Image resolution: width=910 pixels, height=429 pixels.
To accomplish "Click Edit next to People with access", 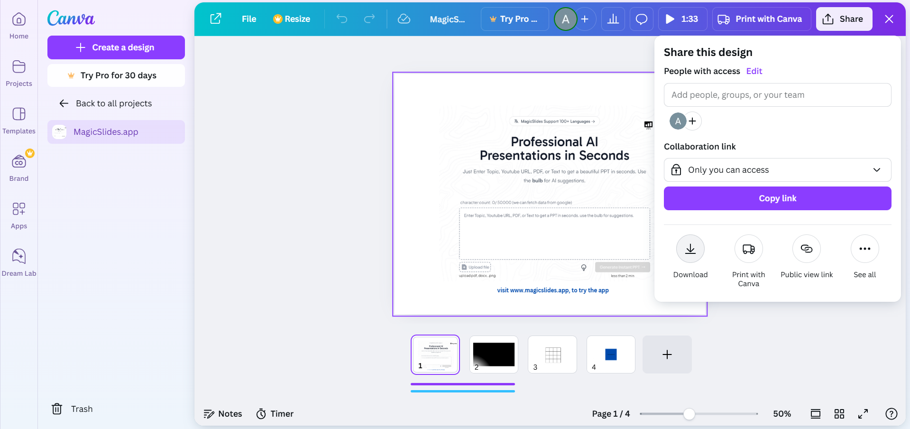I will pyautogui.click(x=754, y=71).
